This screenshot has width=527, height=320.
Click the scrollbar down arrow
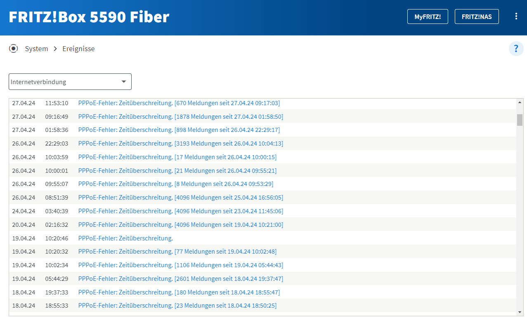[520, 313]
